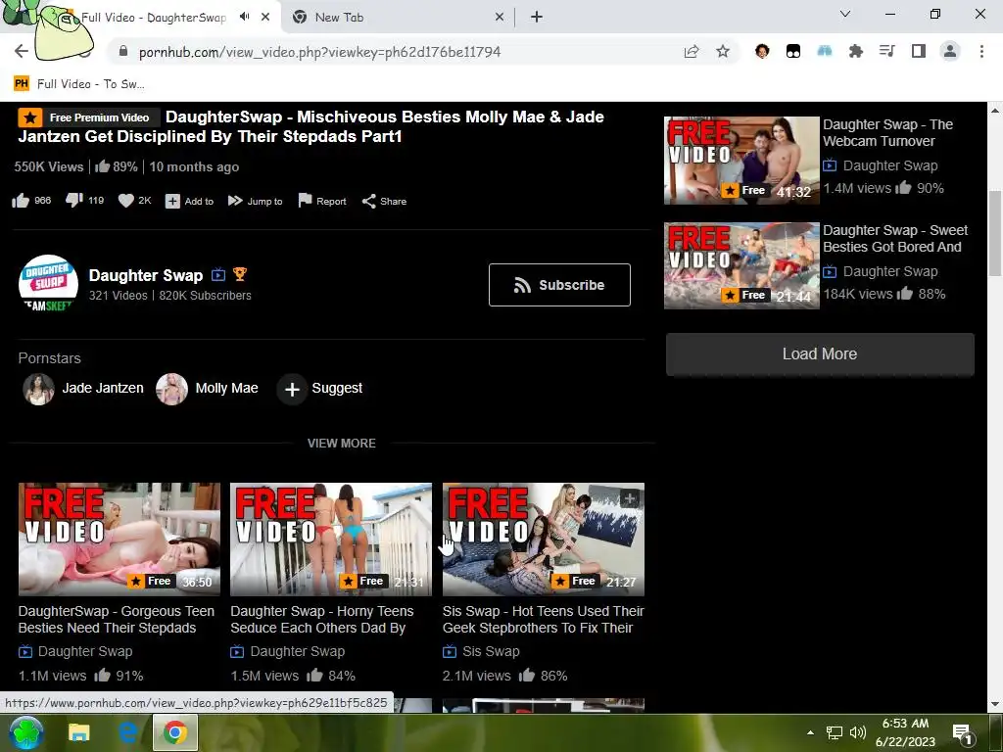Click the Suggest plus button
The height and width of the screenshot is (752, 1003).
292,389
